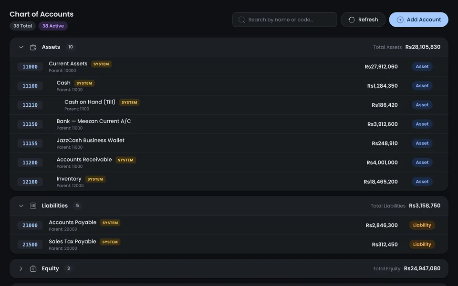This screenshot has height=286, width=458.
Task: Select the Accounts Payable account
Action: point(229,225)
